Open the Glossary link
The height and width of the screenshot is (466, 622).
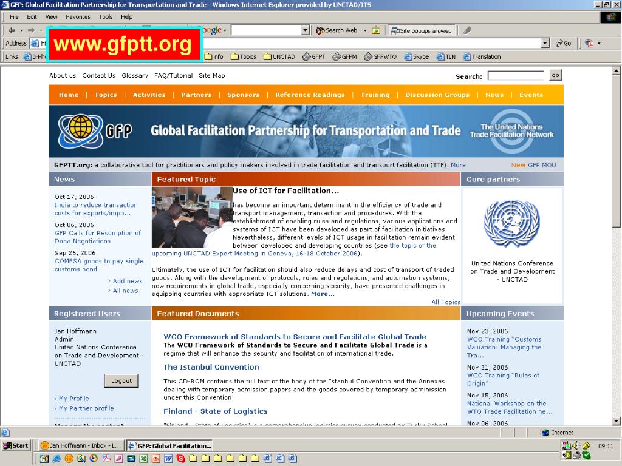tap(135, 75)
